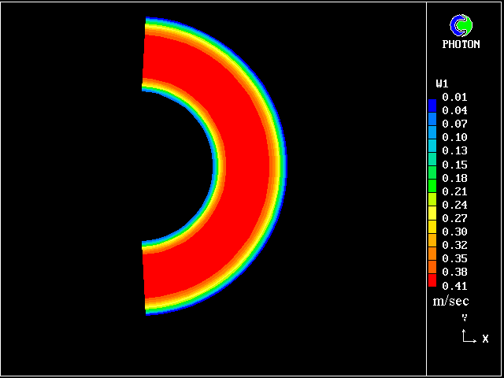Viewport: 504px width, 378px height.
Task: Click the X axis label
Action: pos(485,339)
